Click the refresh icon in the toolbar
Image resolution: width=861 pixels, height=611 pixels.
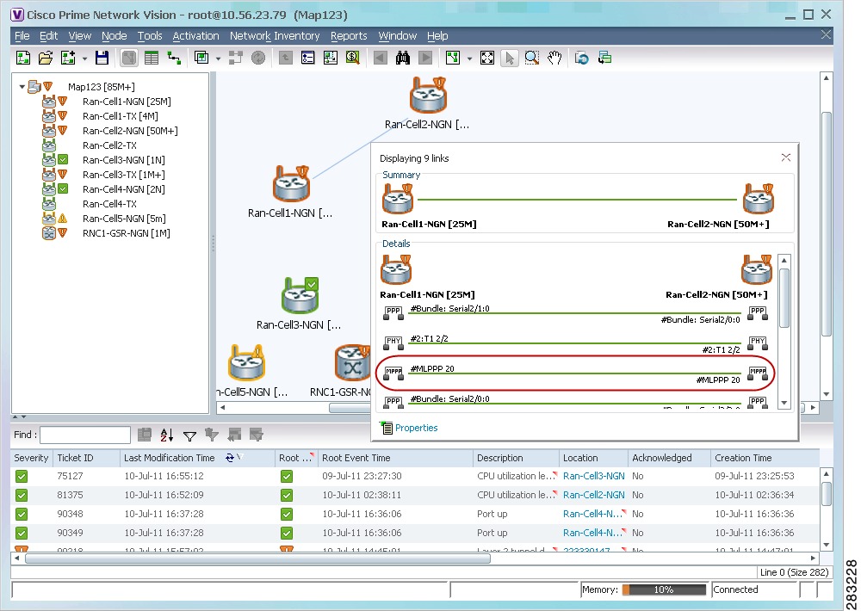(581, 58)
